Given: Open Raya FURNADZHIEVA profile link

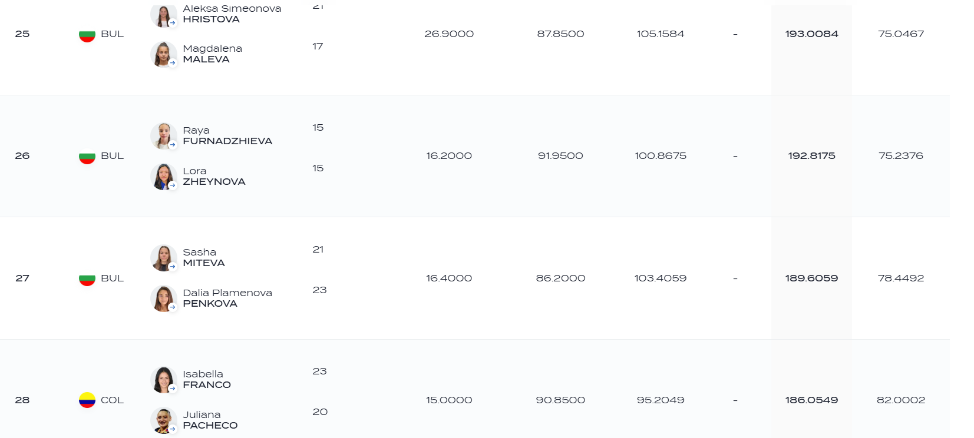Looking at the screenshot, I should click(x=227, y=135).
